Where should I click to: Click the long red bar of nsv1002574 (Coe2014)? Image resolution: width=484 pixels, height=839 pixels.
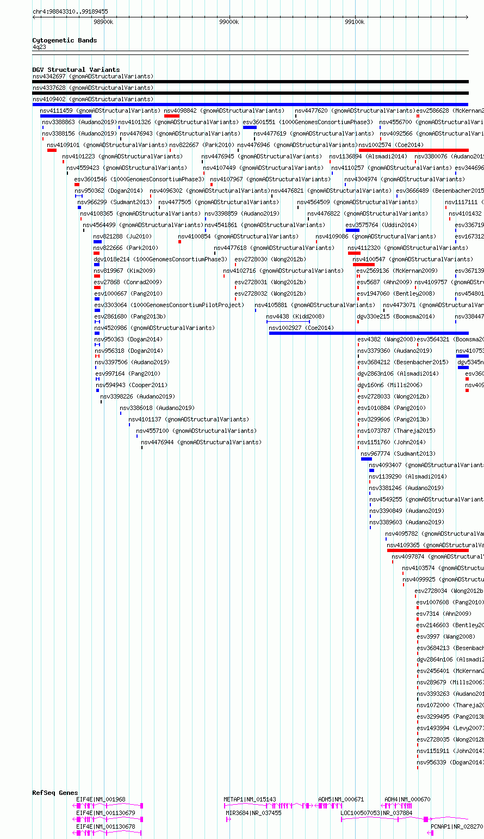point(413,150)
